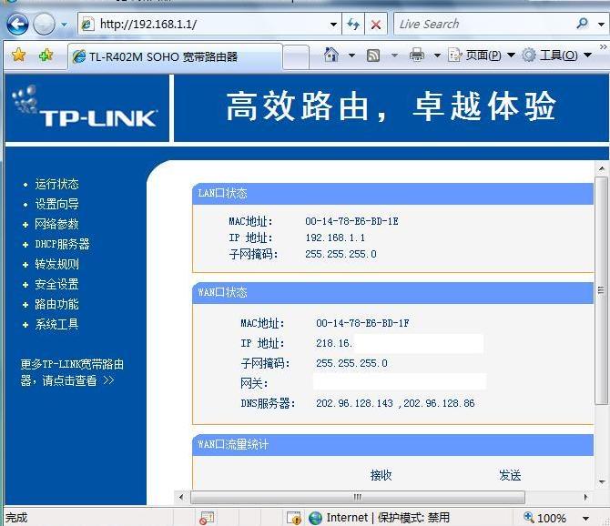Click the horizontal scrollbar thumb
This screenshot has width=610, height=526.
(x=357, y=497)
